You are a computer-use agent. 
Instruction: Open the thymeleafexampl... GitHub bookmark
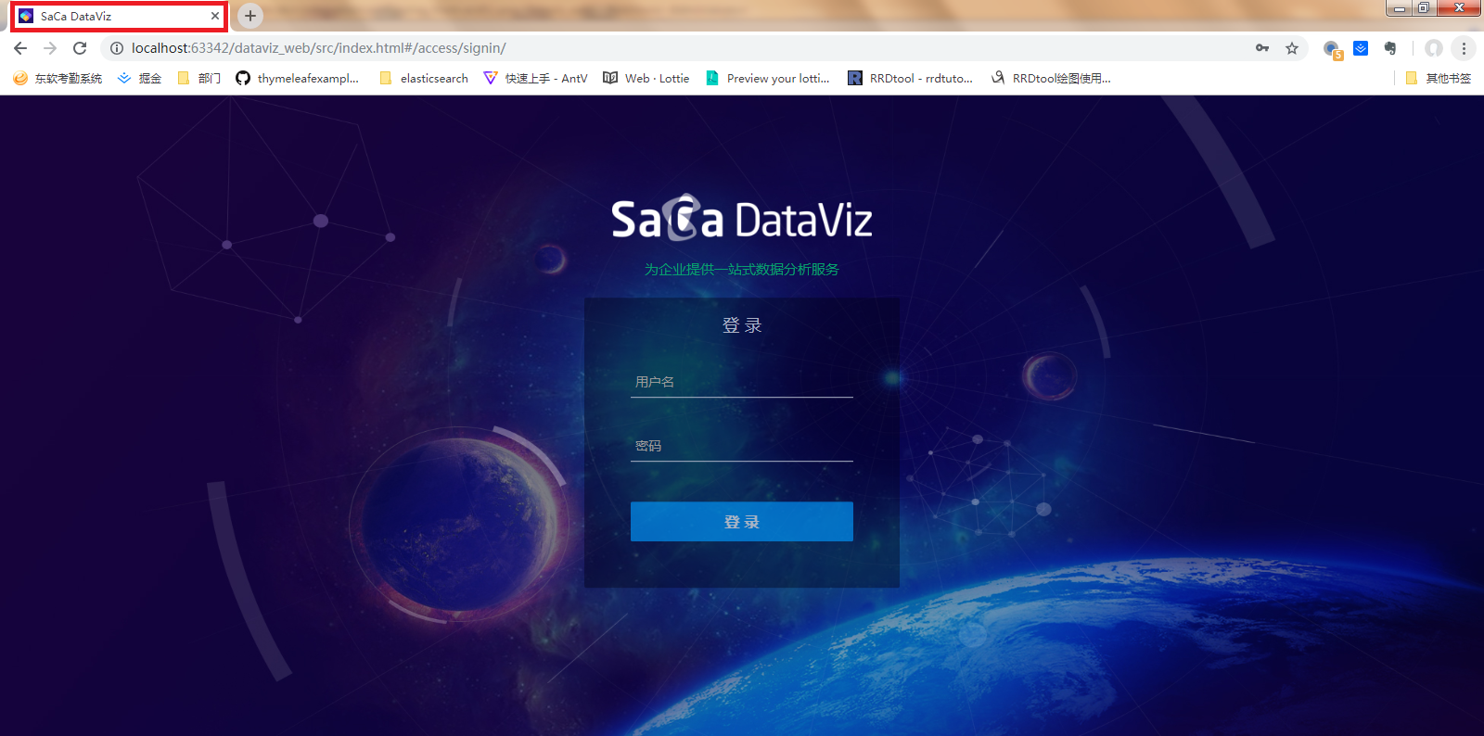pos(297,79)
